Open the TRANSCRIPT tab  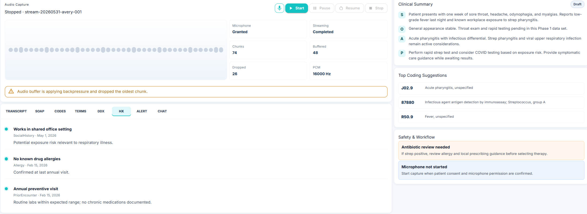click(x=16, y=111)
